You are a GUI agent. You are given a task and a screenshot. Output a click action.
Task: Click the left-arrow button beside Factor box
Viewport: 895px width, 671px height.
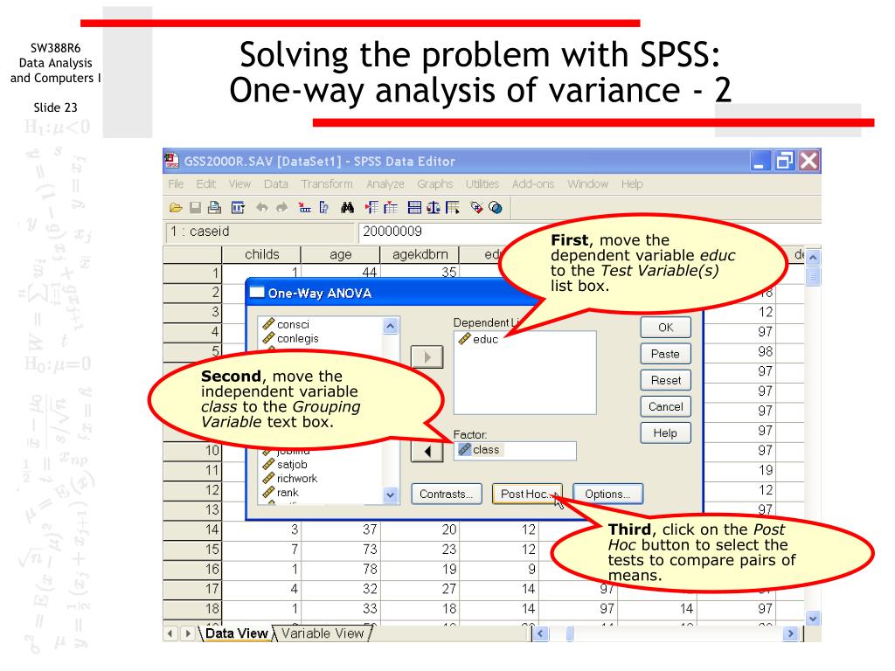tap(427, 452)
